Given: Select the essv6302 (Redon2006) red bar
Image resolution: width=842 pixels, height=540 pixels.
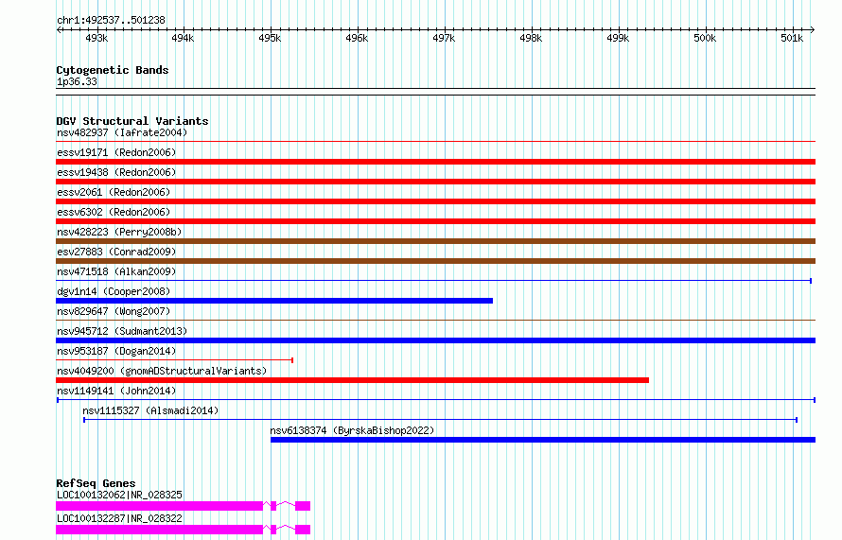Looking at the screenshot, I should click(435, 221).
